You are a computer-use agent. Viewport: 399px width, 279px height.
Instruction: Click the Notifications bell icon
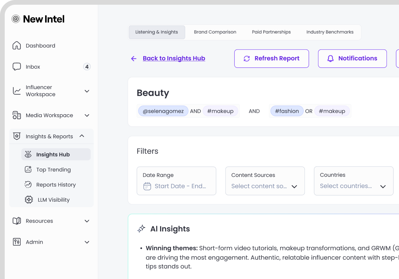[x=330, y=58]
